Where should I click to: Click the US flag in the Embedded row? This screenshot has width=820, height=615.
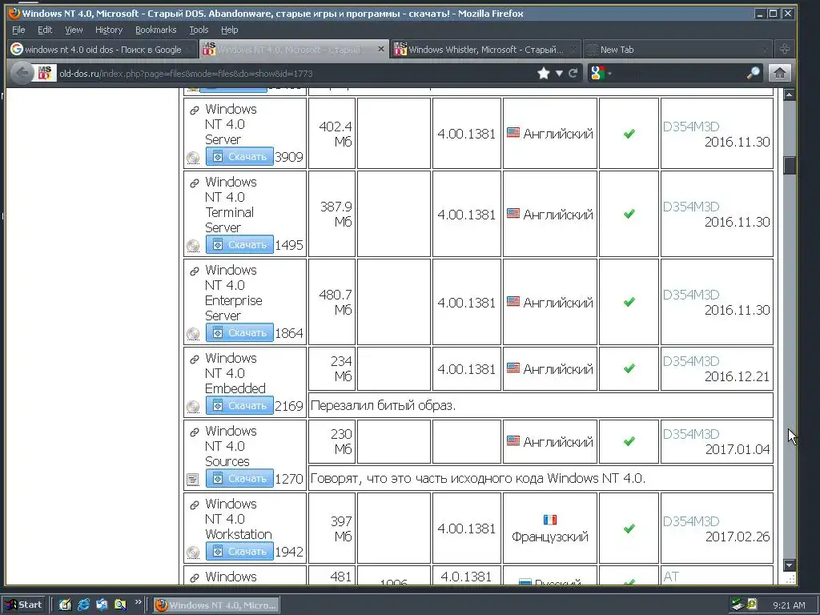(513, 368)
